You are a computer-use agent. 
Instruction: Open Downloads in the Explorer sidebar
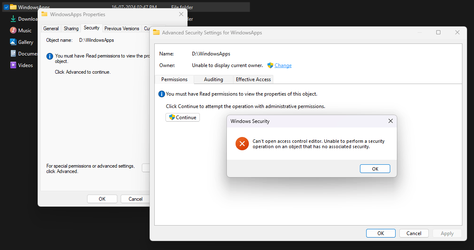point(24,19)
